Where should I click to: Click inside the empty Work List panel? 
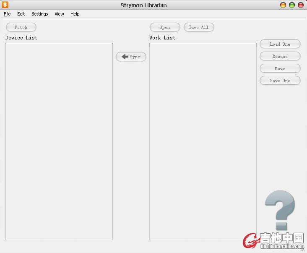pos(203,141)
